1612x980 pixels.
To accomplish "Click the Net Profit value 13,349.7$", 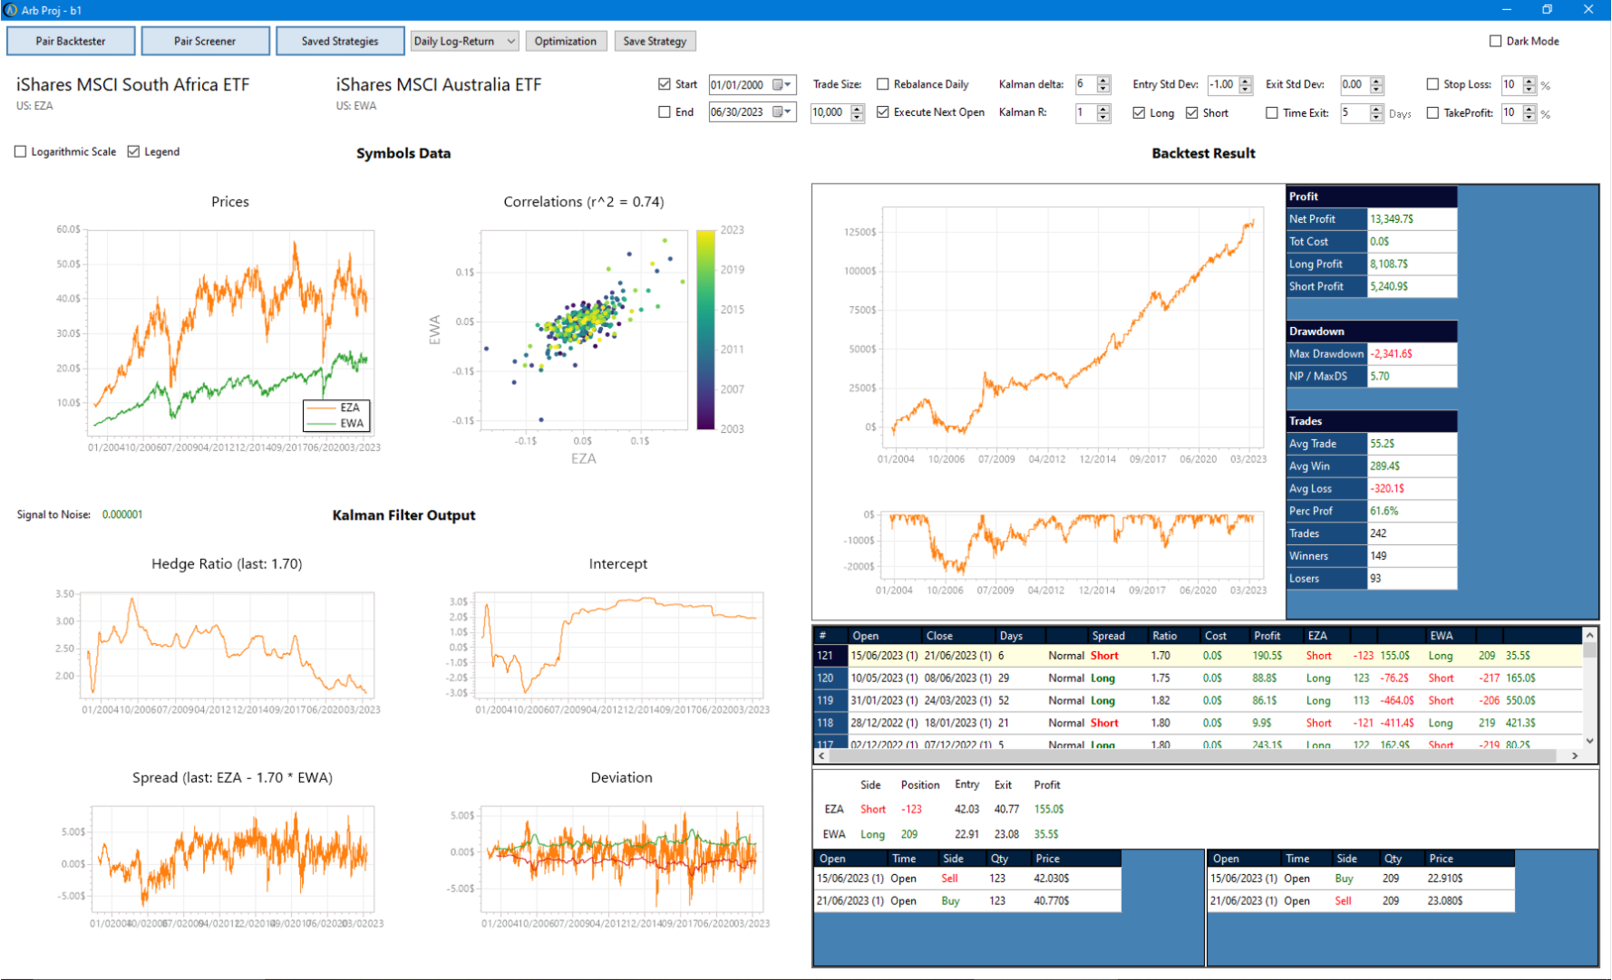I will pyautogui.click(x=1412, y=219).
